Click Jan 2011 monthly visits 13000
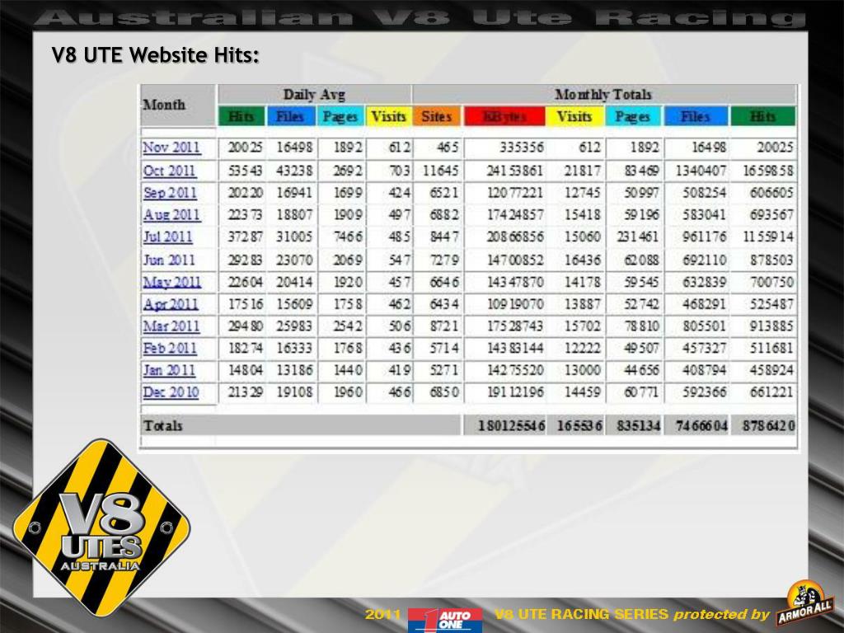This screenshot has width=844, height=633. point(583,370)
